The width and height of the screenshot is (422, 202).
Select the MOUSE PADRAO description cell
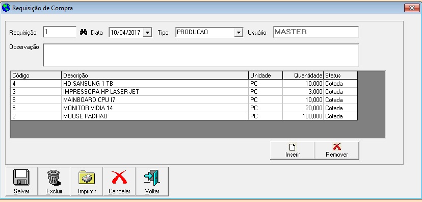click(155, 116)
